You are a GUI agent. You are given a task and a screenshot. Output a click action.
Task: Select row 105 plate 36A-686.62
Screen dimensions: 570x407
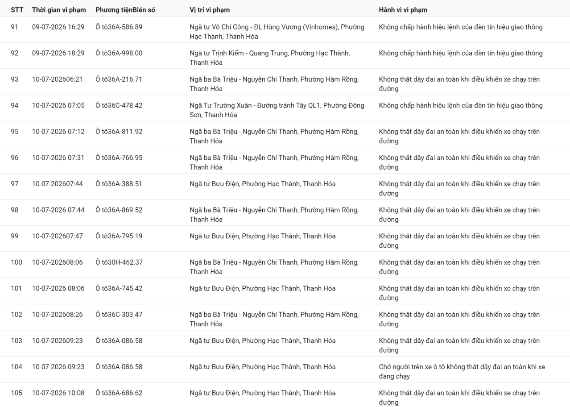123,393
